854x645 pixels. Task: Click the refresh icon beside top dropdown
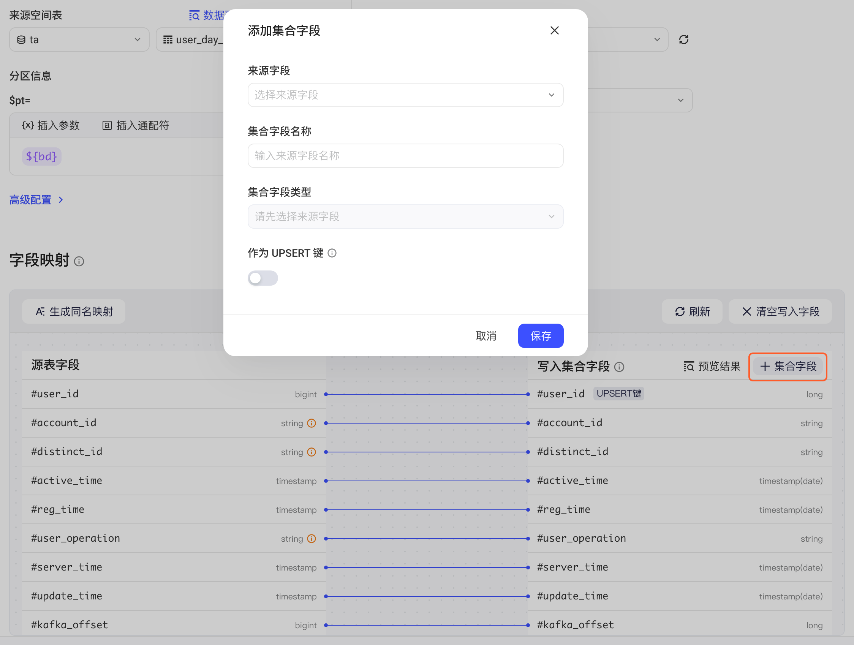click(683, 40)
